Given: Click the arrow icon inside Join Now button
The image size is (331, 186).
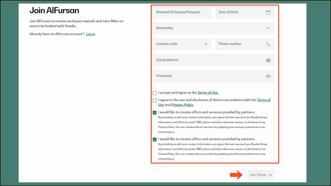Looking at the screenshot, I should [x=269, y=175].
